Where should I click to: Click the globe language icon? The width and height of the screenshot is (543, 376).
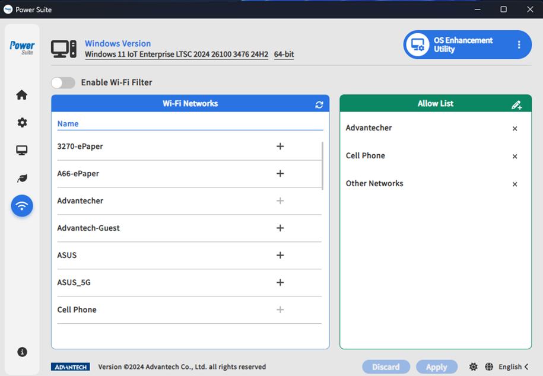click(x=489, y=367)
